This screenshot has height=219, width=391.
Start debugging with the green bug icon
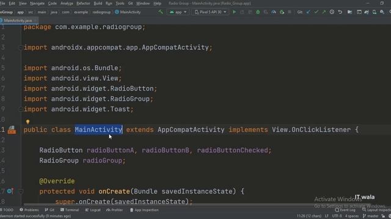tap(258, 12)
